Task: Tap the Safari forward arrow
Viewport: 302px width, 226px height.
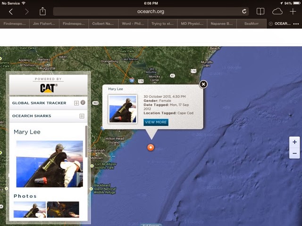Action: click(x=27, y=12)
